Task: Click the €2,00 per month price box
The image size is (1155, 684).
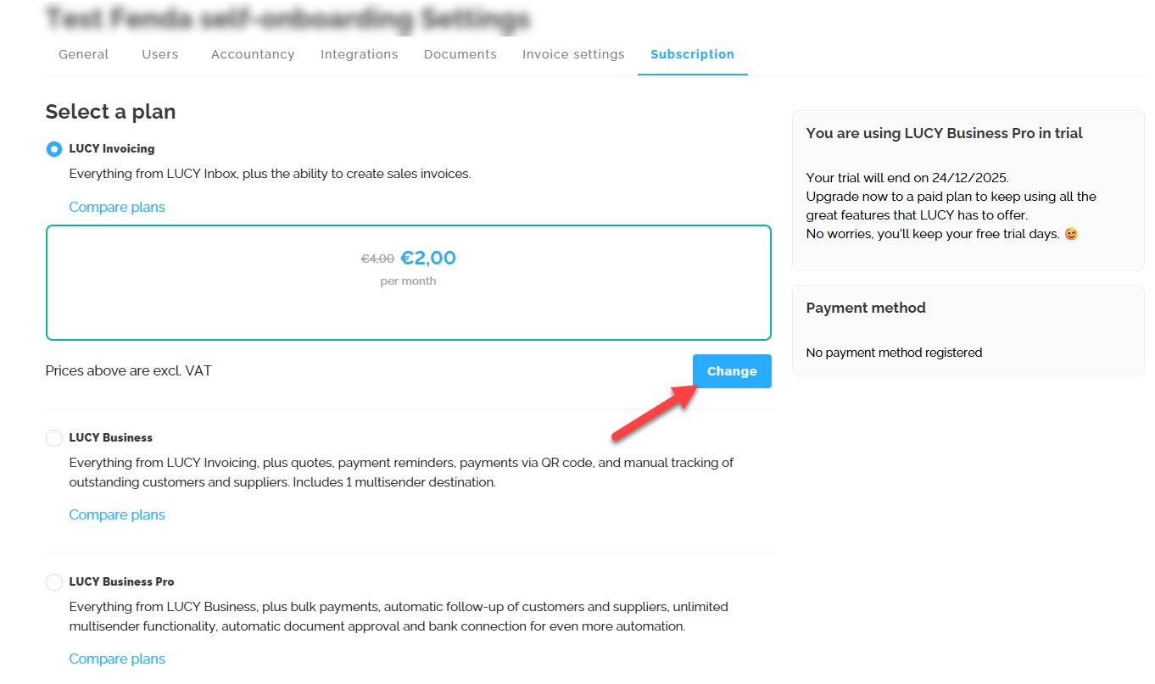Action: [408, 282]
